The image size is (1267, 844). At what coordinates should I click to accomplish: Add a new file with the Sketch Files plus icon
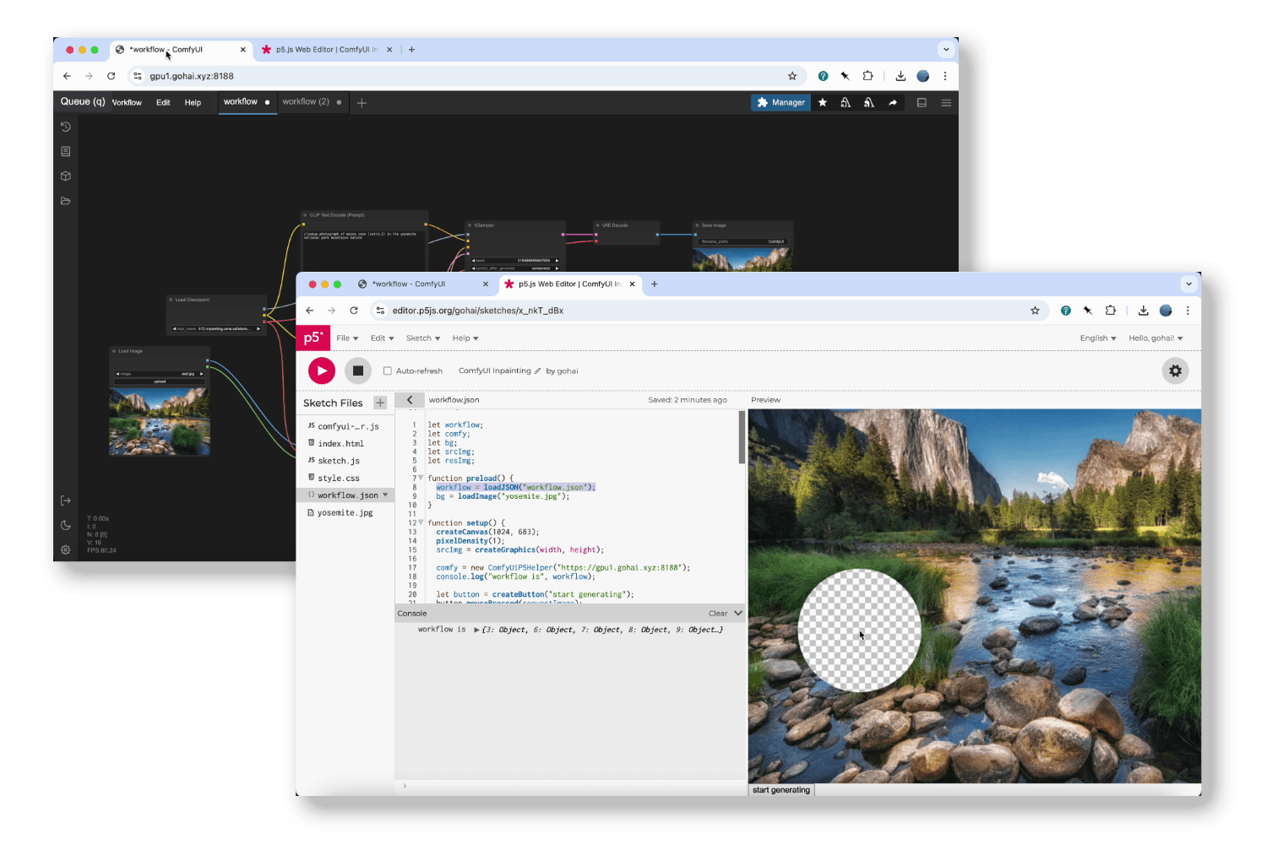coord(379,403)
